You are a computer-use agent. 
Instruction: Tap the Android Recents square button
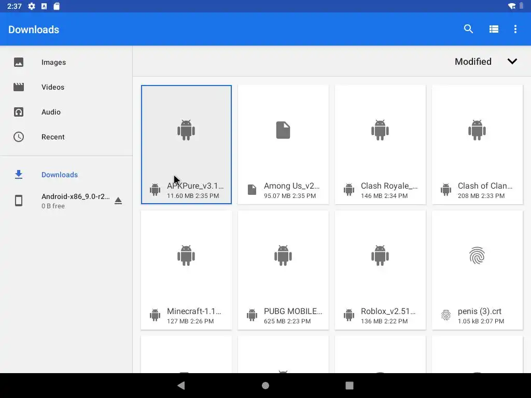[x=350, y=386]
